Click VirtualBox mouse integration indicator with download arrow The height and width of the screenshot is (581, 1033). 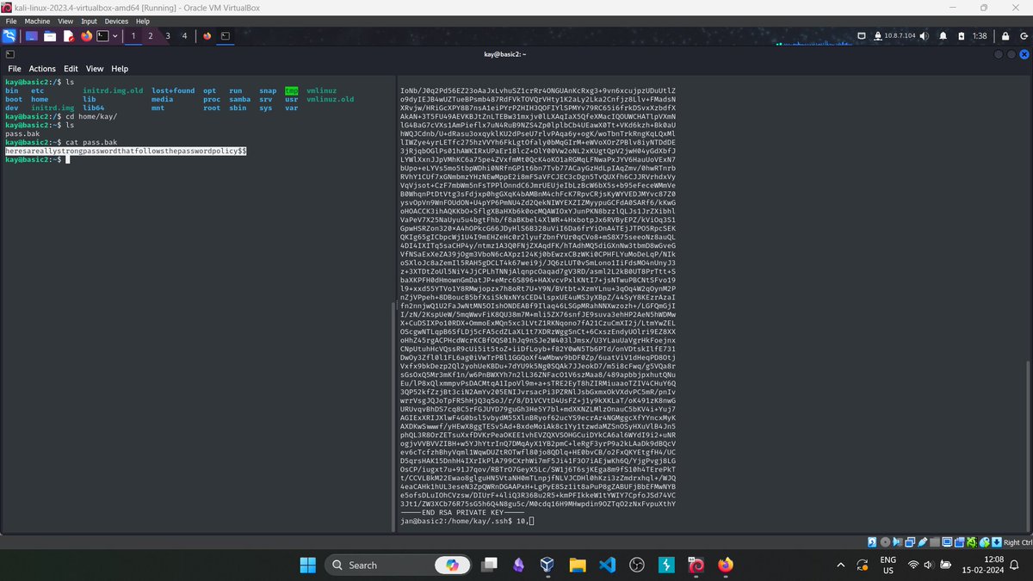pyautogui.click(x=997, y=541)
